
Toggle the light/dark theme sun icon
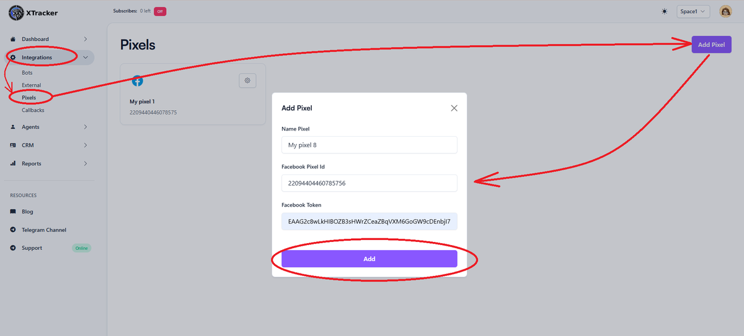[665, 11]
